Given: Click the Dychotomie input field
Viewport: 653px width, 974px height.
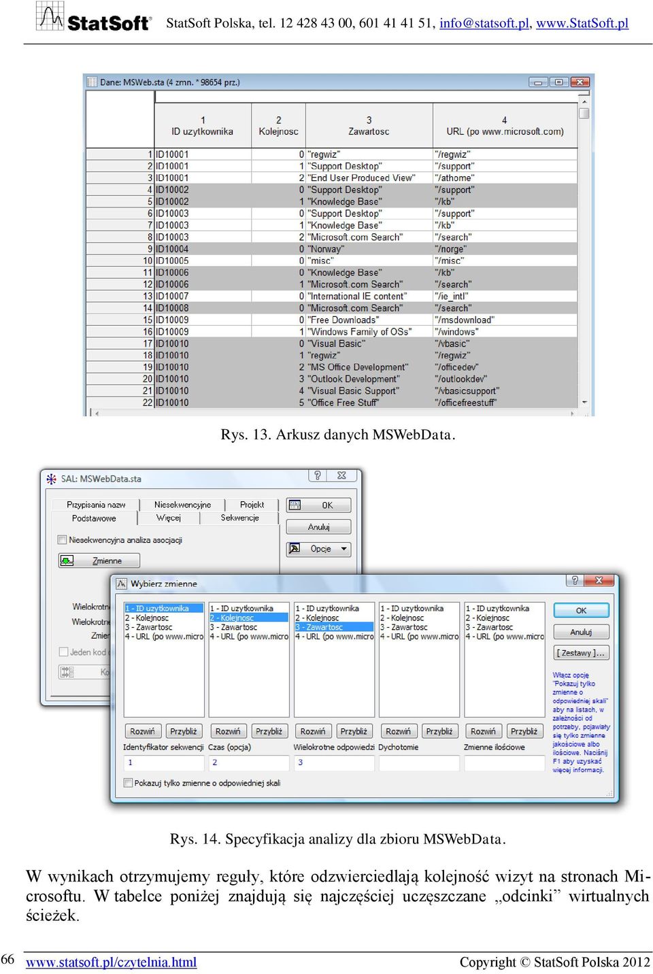Looking at the screenshot, I should pos(419,762).
